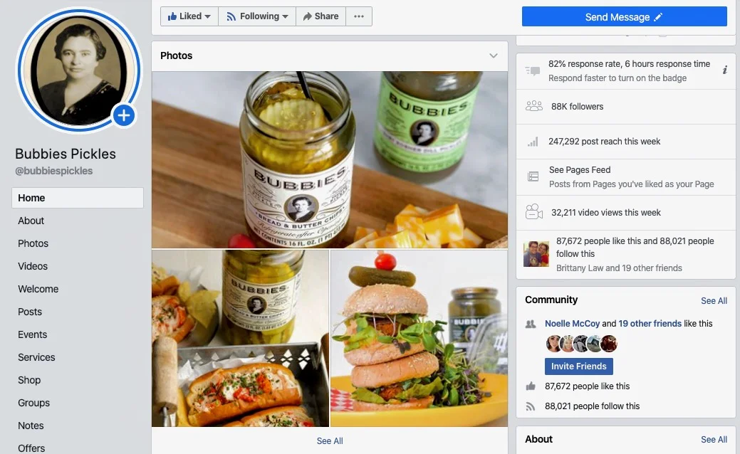Open the Liked dropdown

(189, 16)
